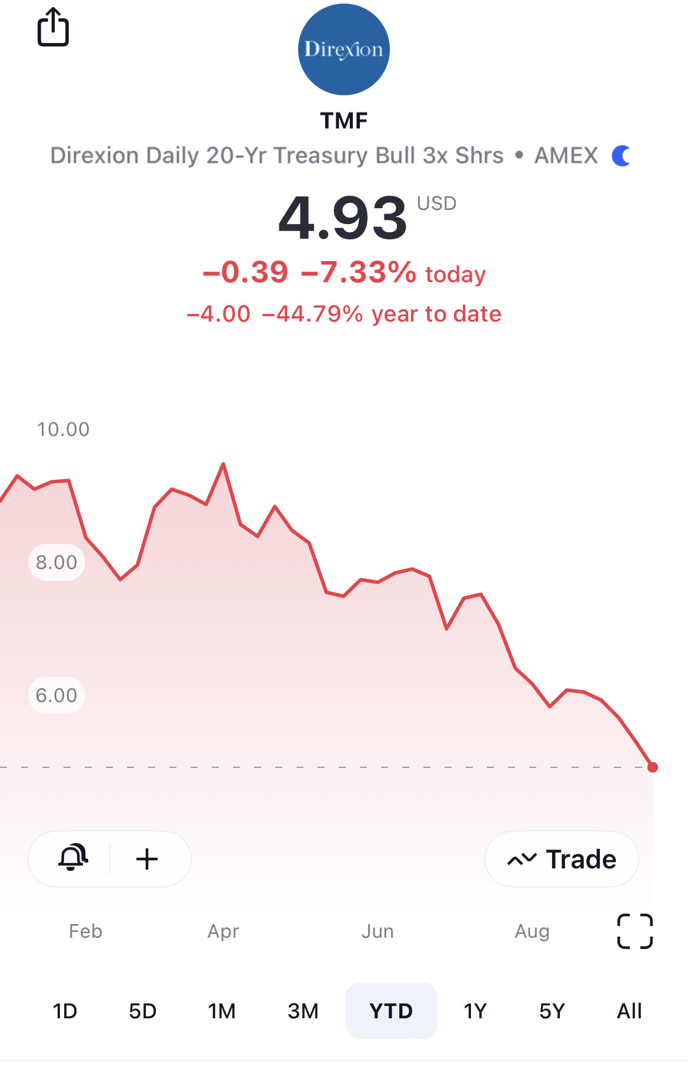Tap the year to date change text
This screenshot has height=1073, width=688.
(x=343, y=314)
